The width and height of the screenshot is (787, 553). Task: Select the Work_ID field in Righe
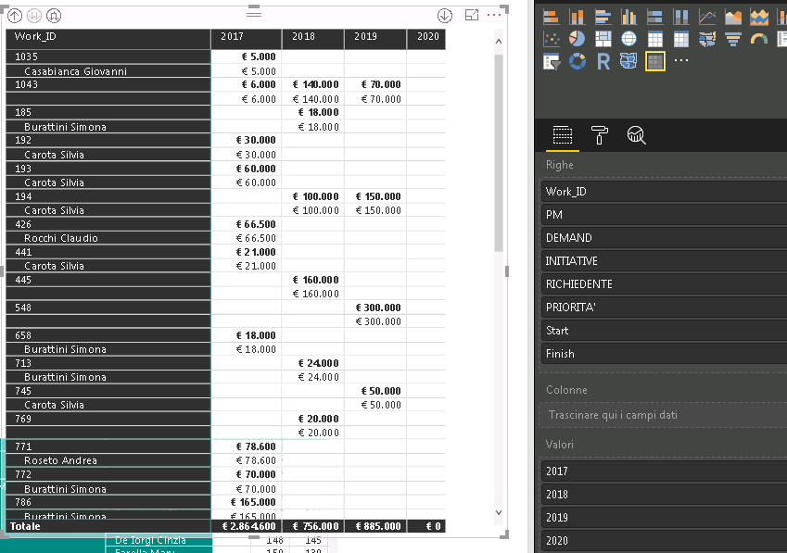(664, 192)
